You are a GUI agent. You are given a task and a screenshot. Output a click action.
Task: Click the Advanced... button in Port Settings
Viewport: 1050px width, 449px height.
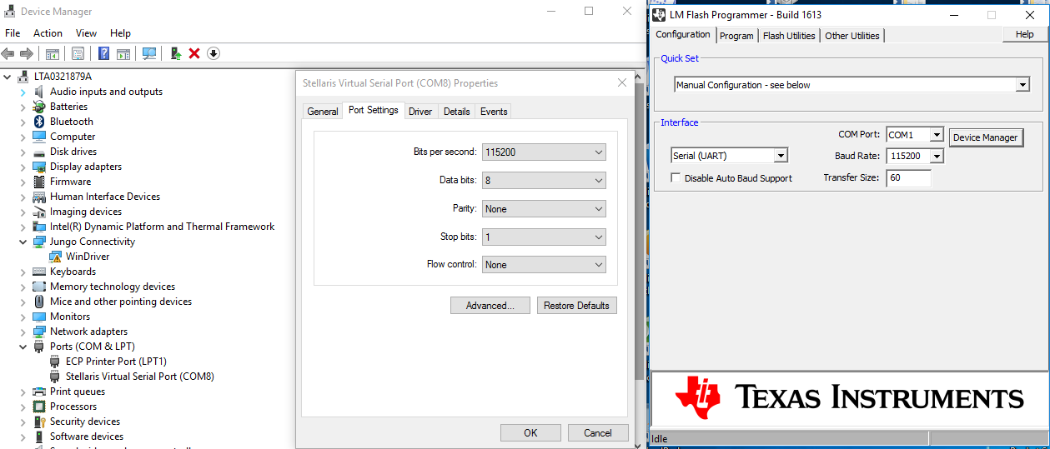point(490,306)
